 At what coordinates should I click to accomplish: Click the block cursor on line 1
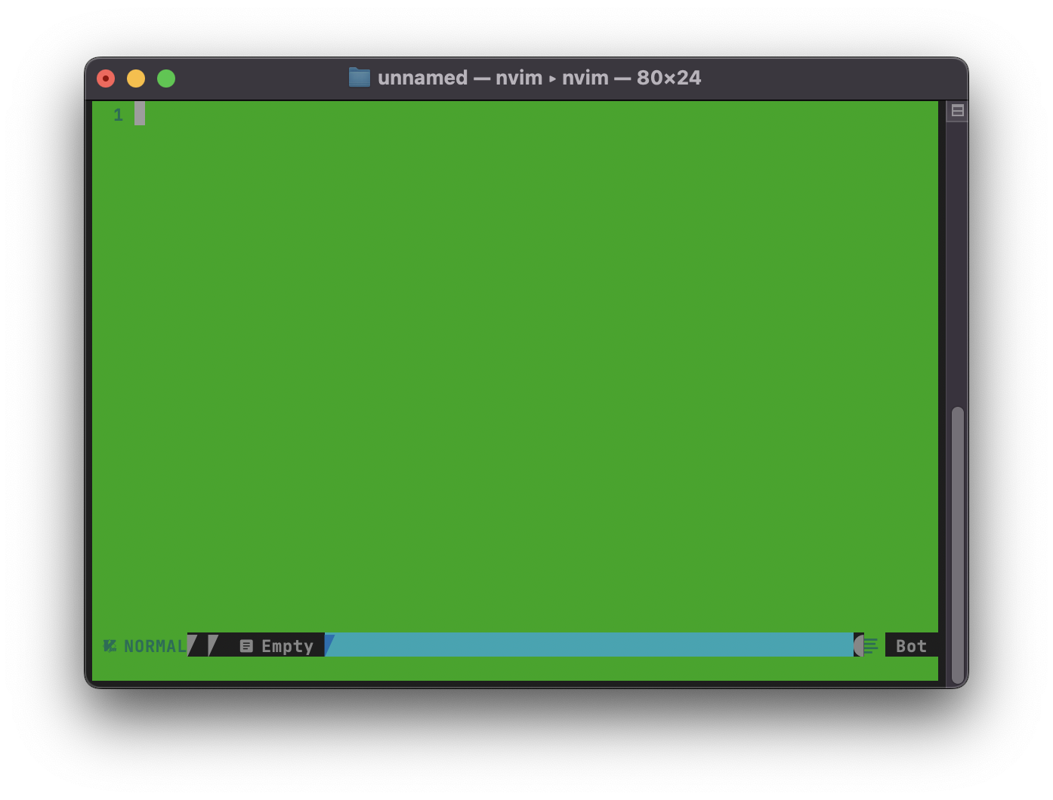coord(141,115)
